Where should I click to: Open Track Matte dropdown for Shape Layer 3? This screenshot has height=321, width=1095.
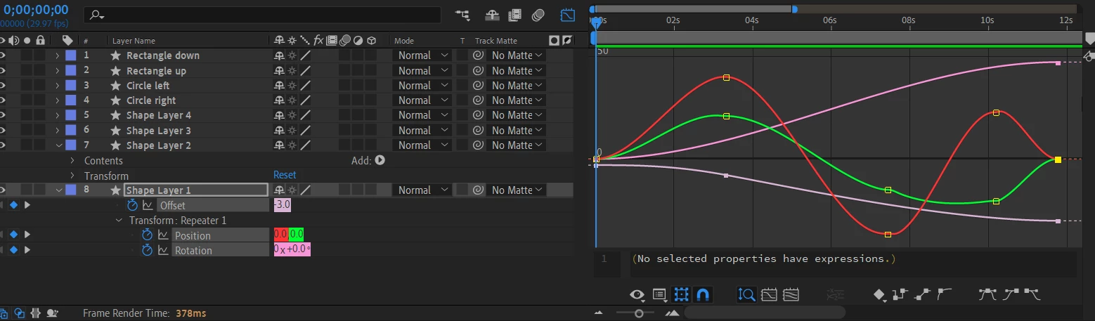coord(517,130)
